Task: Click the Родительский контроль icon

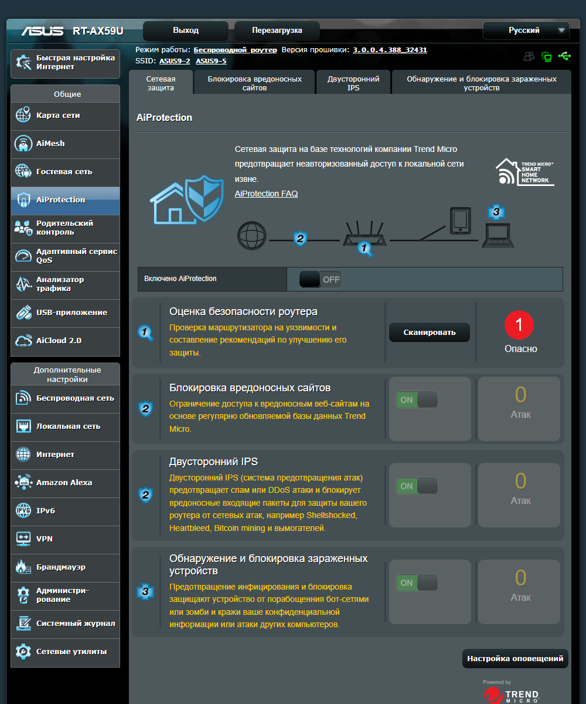Action: click(x=23, y=228)
